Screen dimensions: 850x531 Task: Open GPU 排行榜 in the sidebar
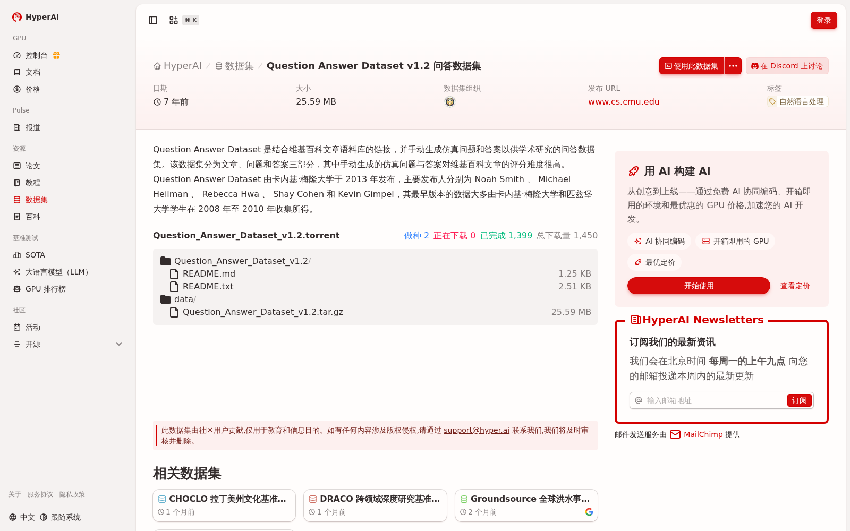tap(68, 289)
